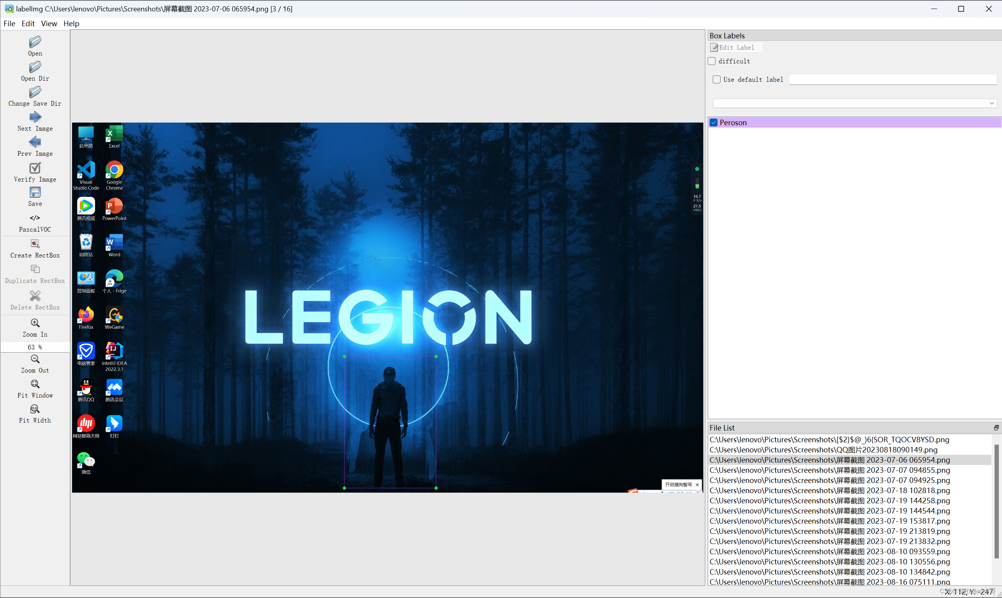The width and height of the screenshot is (1002, 598).
Task: Select file 屏幕截图 2023-08-10 134842.png
Action: (849, 572)
